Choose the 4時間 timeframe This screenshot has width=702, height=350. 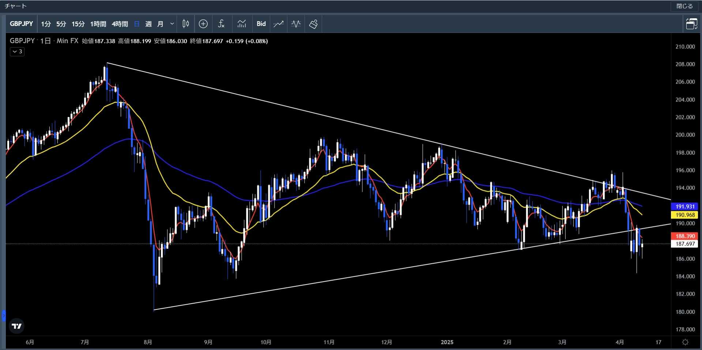pyautogui.click(x=120, y=24)
